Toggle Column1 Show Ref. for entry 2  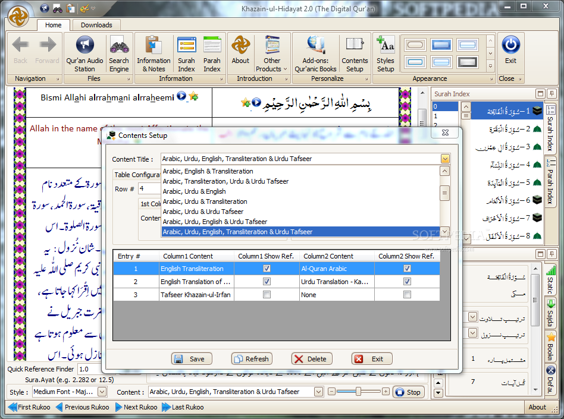[267, 281]
